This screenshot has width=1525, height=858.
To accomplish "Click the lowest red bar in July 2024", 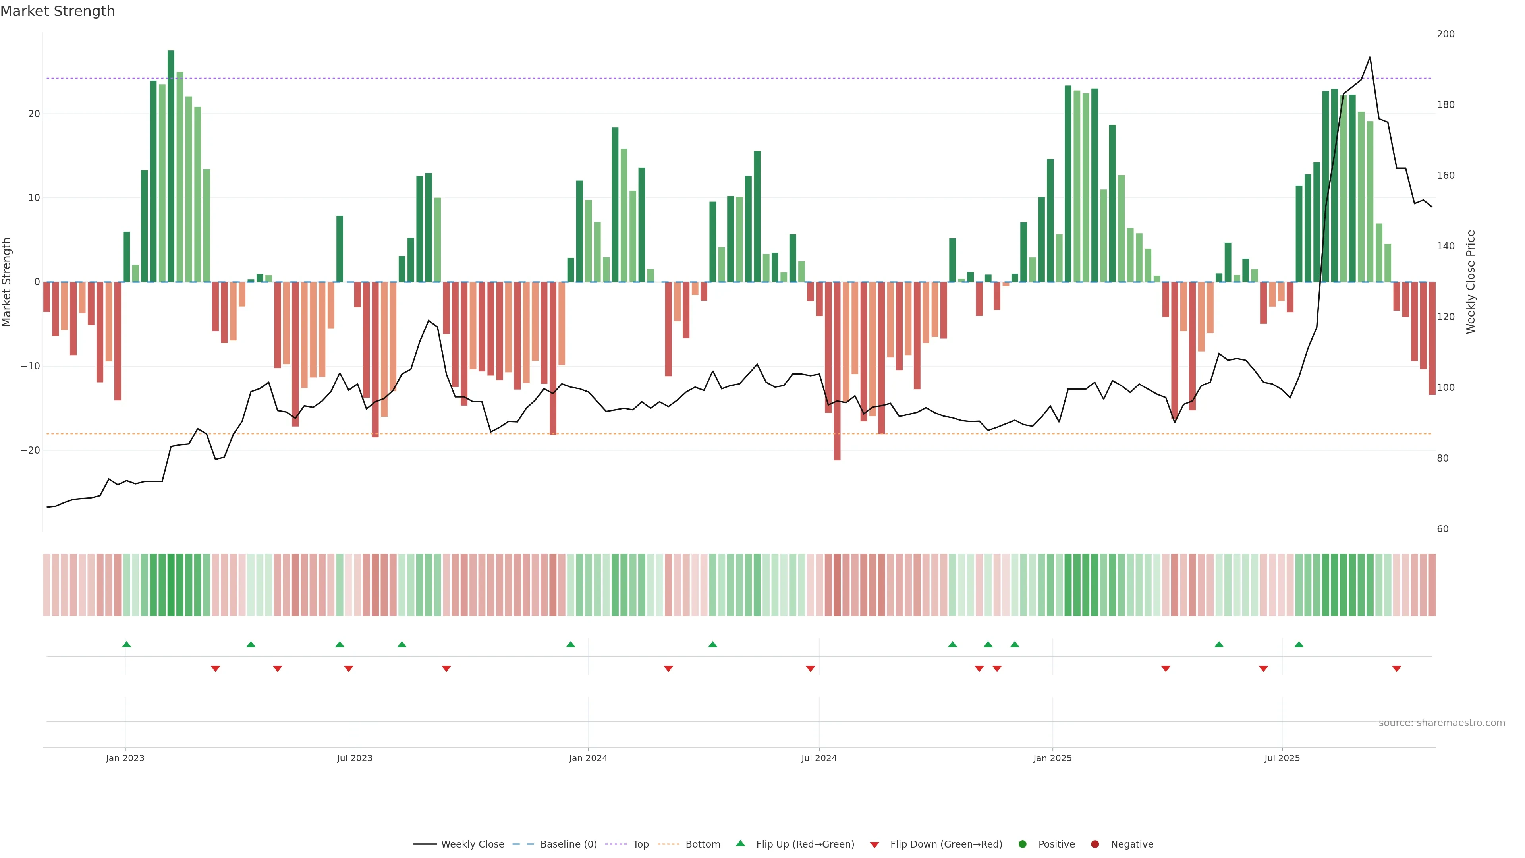I will 837,371.
